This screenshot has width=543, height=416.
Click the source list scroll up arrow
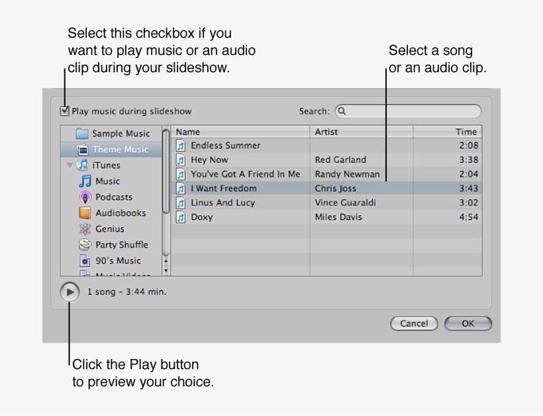click(166, 260)
